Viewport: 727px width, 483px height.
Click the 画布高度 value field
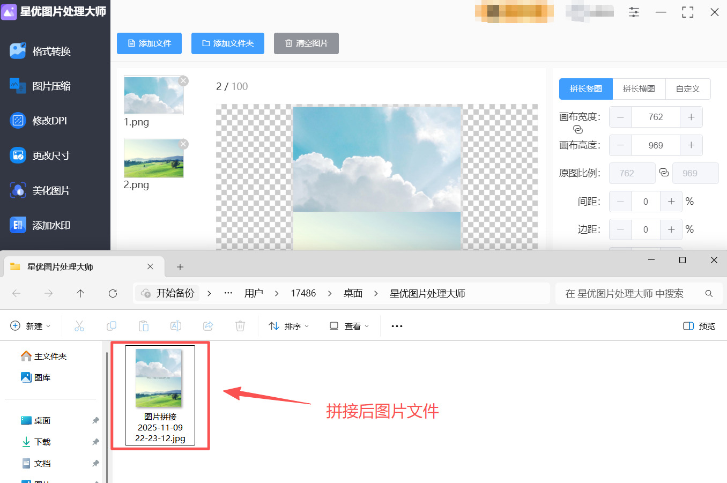coord(656,145)
